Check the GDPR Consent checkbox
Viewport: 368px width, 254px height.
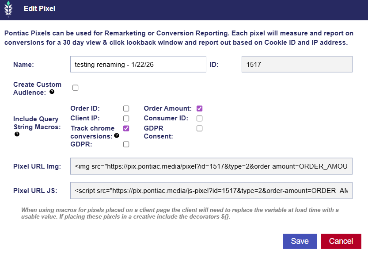coord(200,128)
